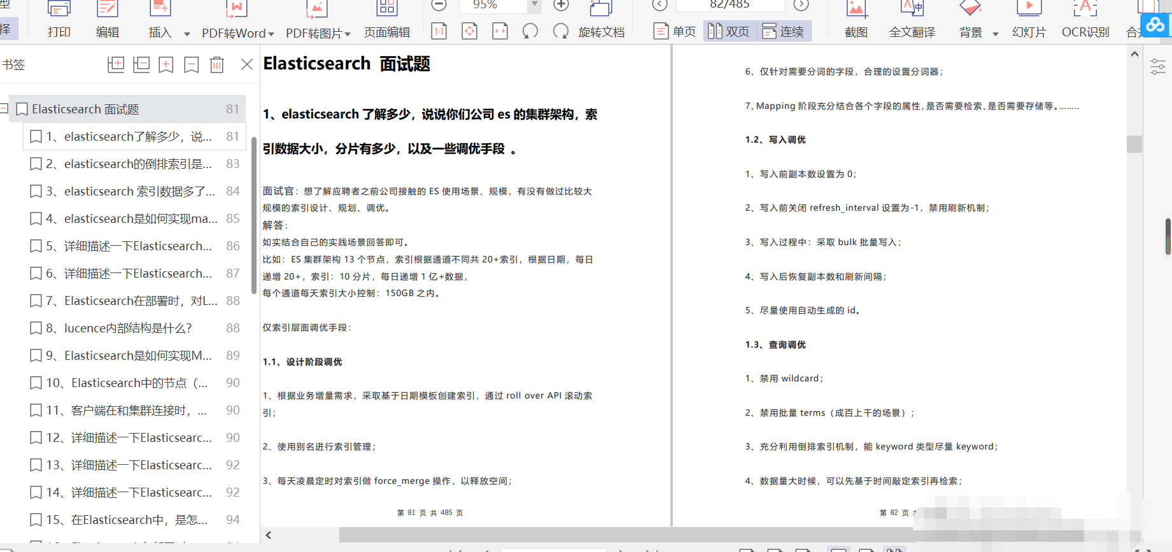
Task: Open bookmark 13、详细描述一下Elasticsearc
Action: point(134,465)
